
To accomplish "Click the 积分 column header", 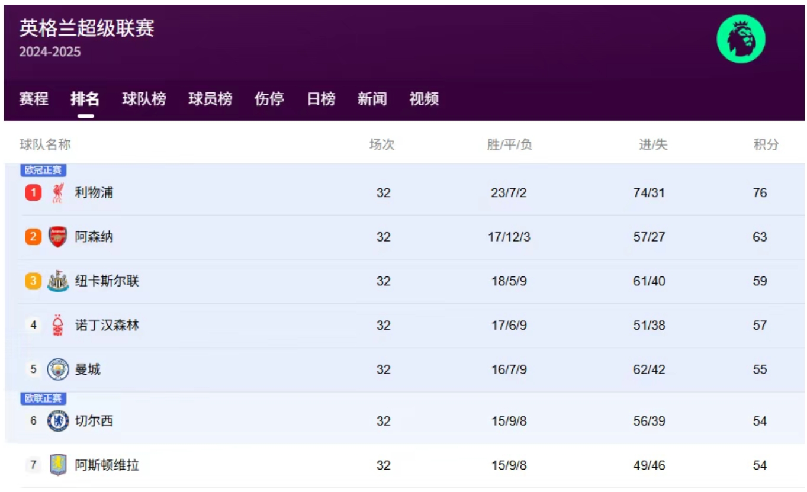I will pyautogui.click(x=766, y=144).
